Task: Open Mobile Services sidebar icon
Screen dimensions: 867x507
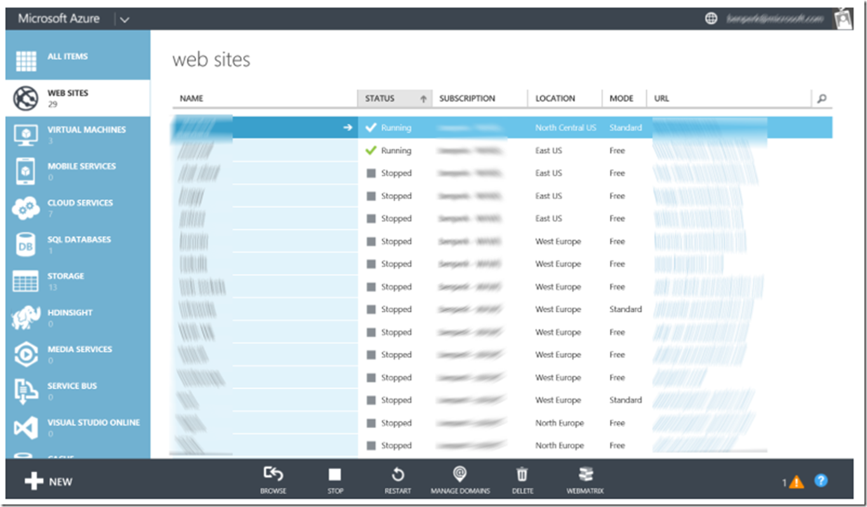Action: click(x=26, y=171)
